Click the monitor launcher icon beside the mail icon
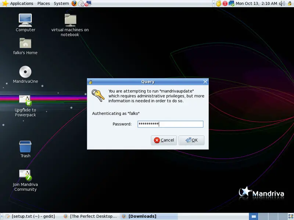294x220 pixels. coord(88,3)
